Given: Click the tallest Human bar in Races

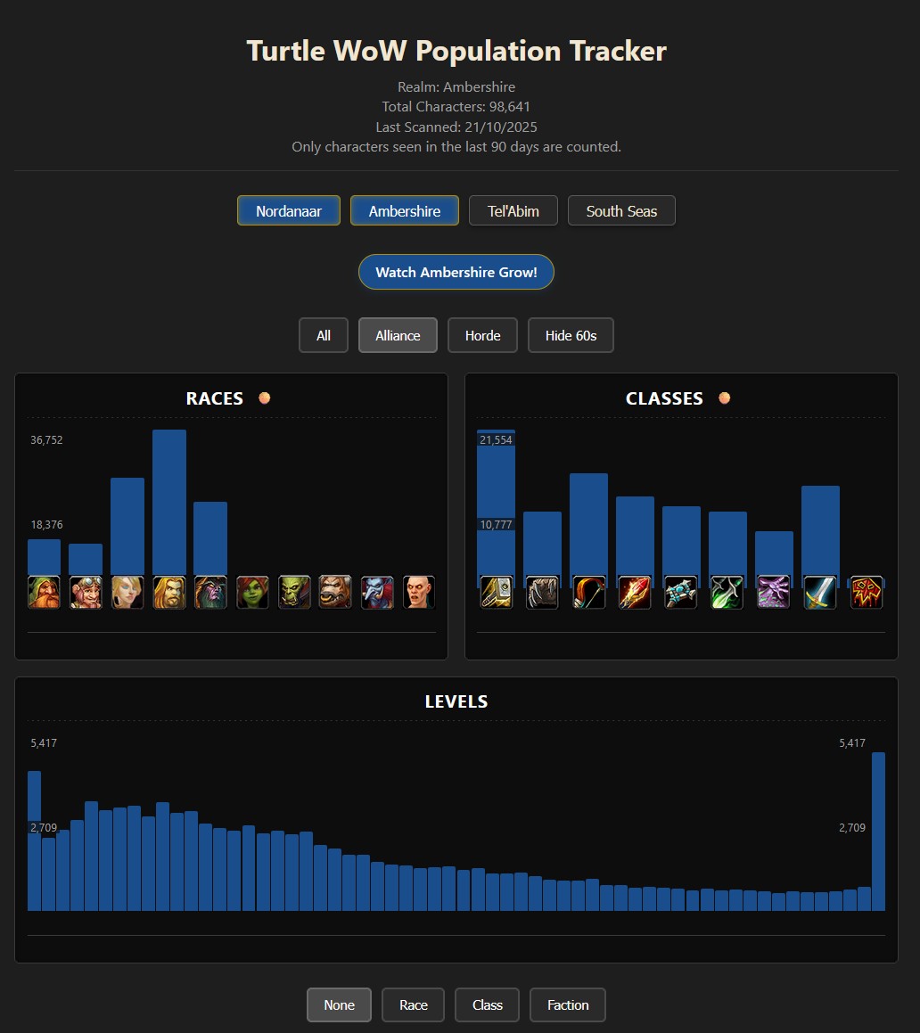Looking at the screenshot, I should (x=169, y=502).
